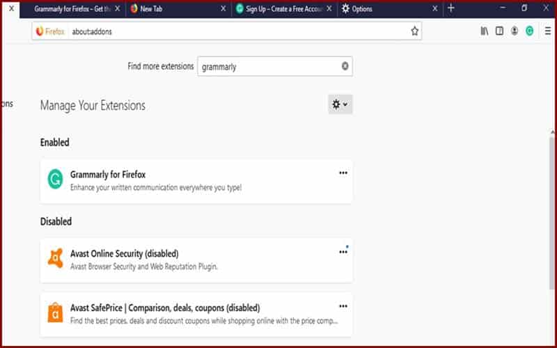Screen dimensions: 557x348
Task: Open Grammarly for Firefox options menu
Action: pyautogui.click(x=343, y=173)
